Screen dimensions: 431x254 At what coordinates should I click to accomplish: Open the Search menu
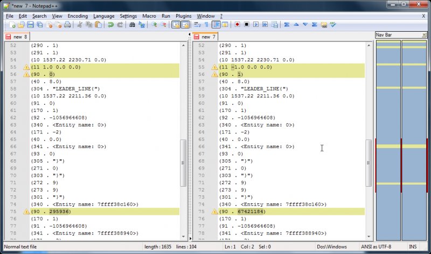(39, 16)
